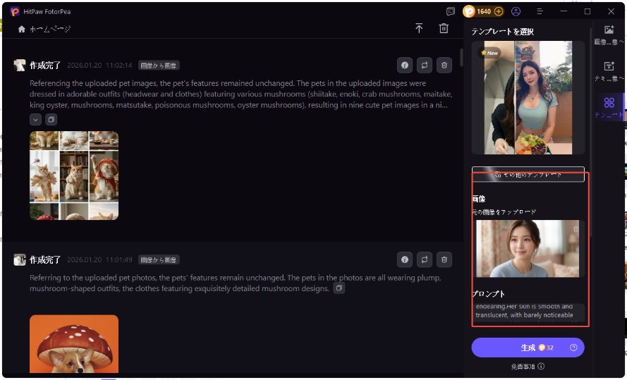Open the nine-cat grid result thumbnail

(74, 176)
